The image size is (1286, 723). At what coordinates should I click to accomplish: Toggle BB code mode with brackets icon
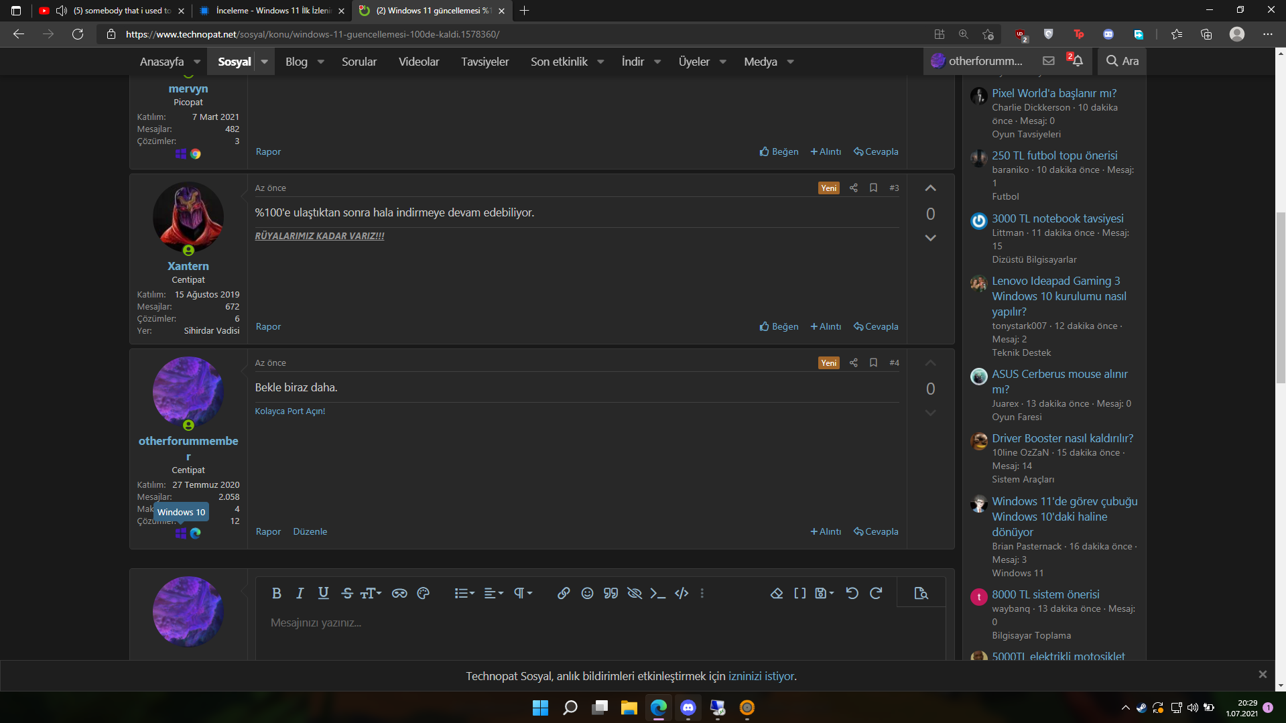[x=800, y=593]
